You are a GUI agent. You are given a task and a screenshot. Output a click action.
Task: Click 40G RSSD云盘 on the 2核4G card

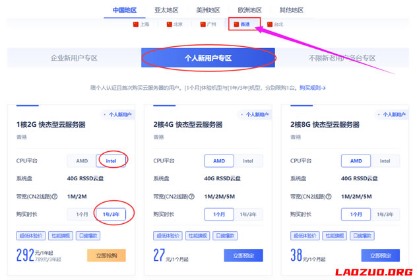coord(222,178)
